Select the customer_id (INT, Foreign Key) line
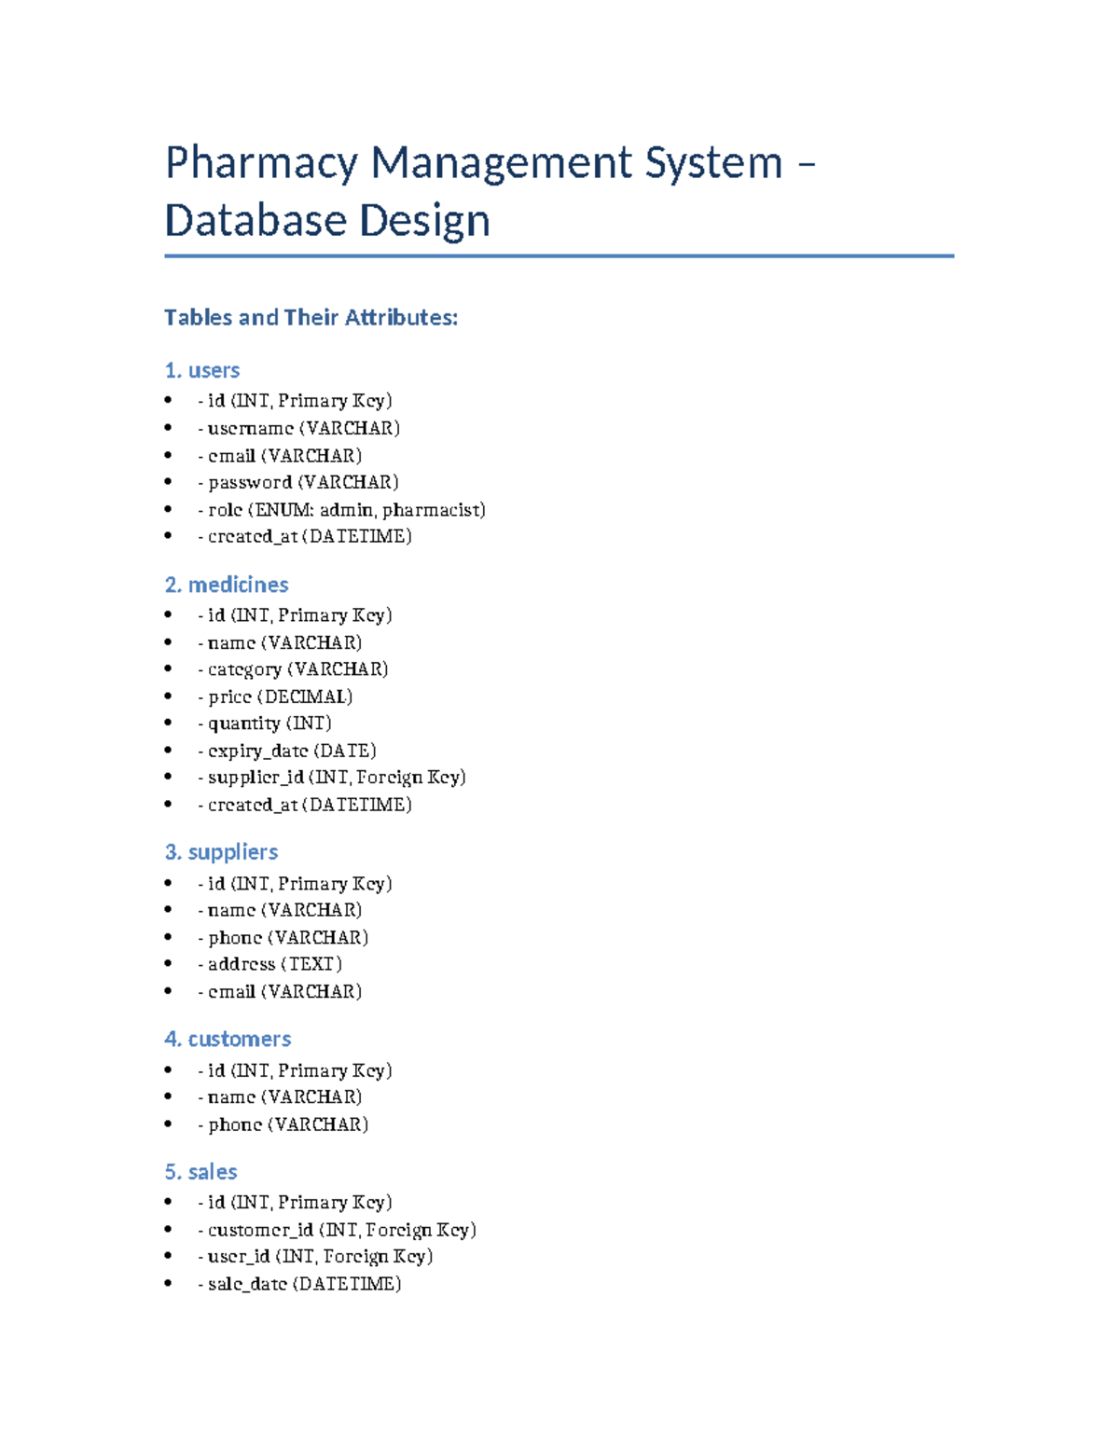 tap(336, 1230)
